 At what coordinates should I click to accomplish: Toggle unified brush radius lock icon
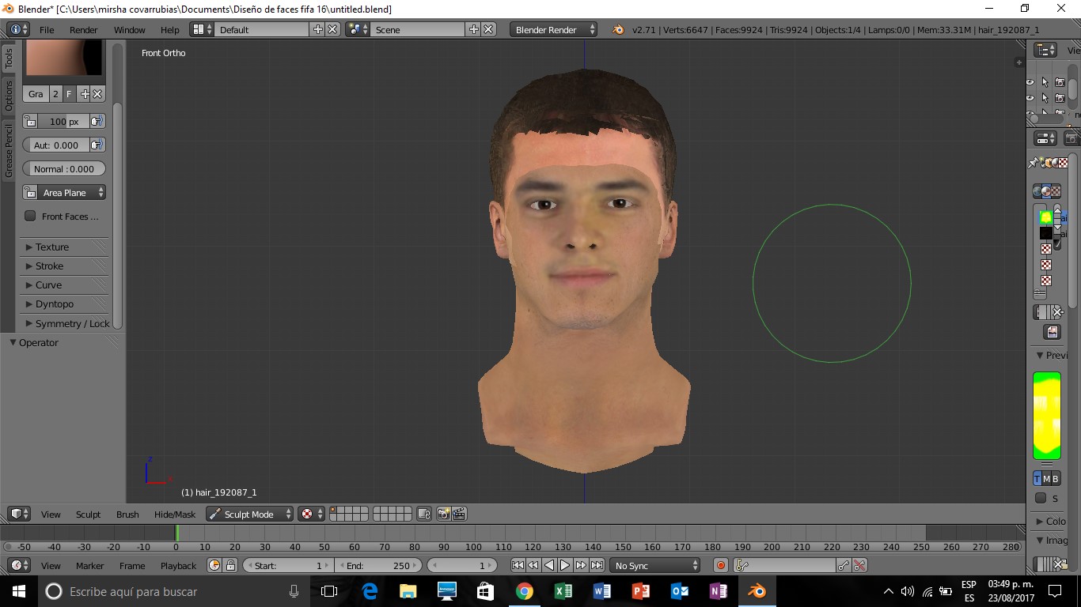coord(30,122)
